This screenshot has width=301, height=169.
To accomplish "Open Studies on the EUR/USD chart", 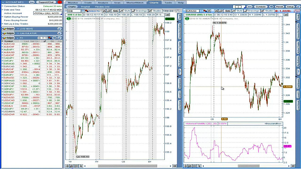I will [x=268, y=11].
